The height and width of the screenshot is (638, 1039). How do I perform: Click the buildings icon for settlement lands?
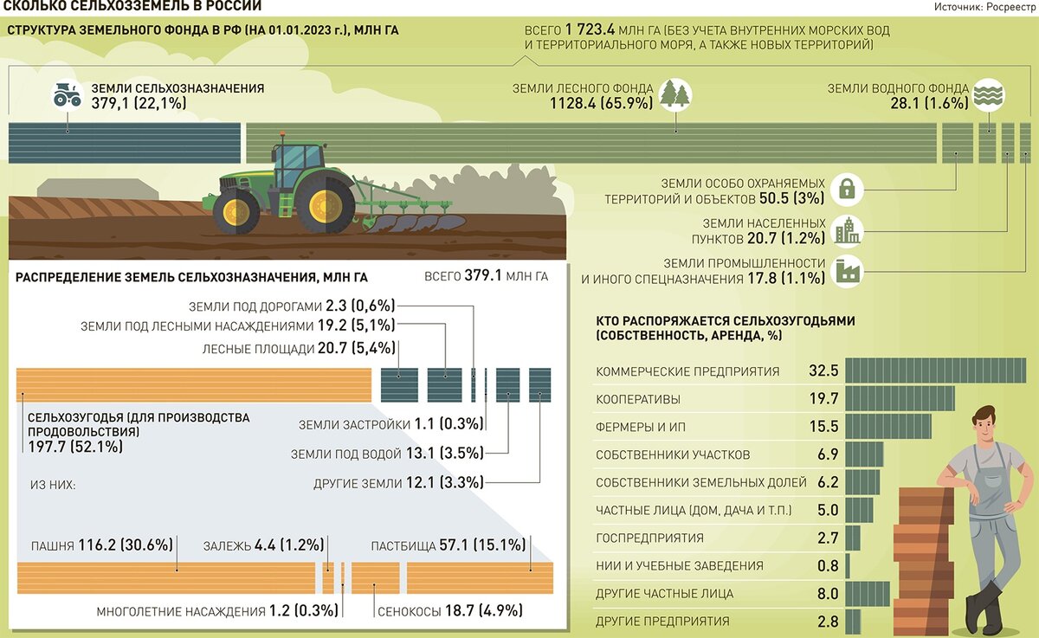point(846,229)
